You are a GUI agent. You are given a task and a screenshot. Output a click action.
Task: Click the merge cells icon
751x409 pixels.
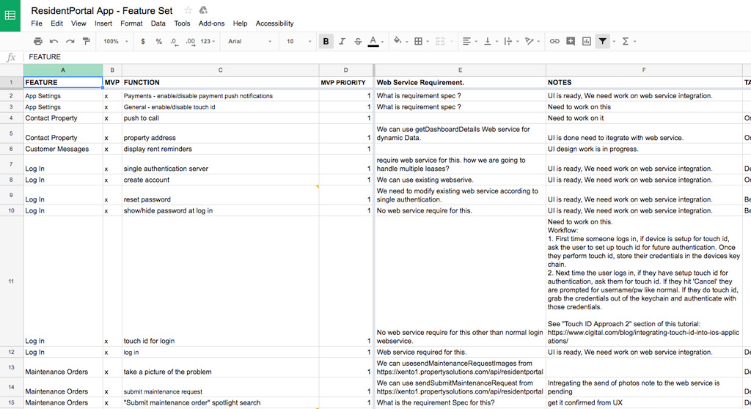[440, 41]
